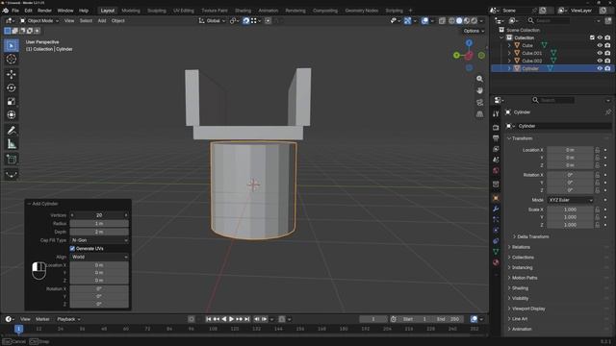Select the Move tool
This screenshot has height=346, width=616.
(11, 74)
